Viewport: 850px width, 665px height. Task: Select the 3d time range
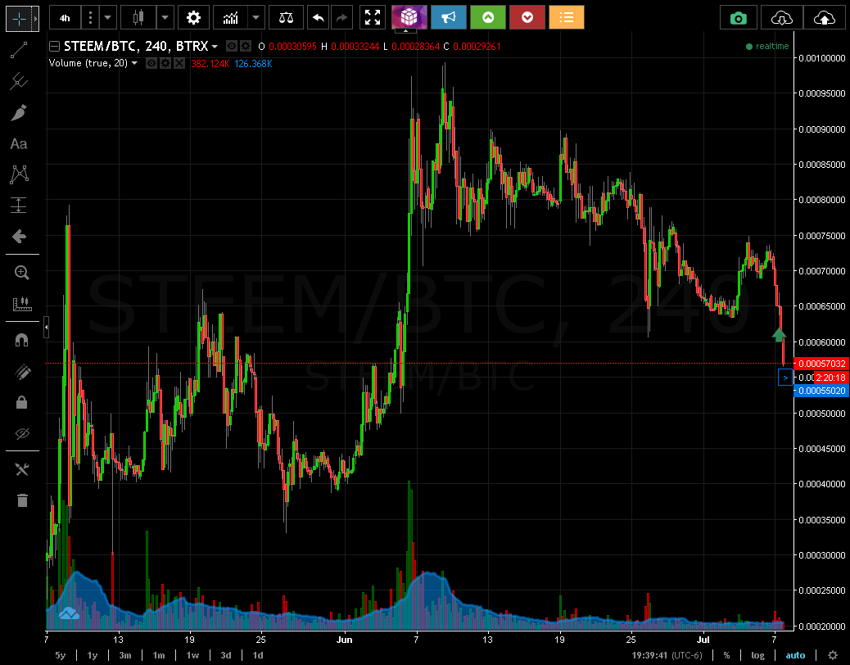click(x=226, y=655)
